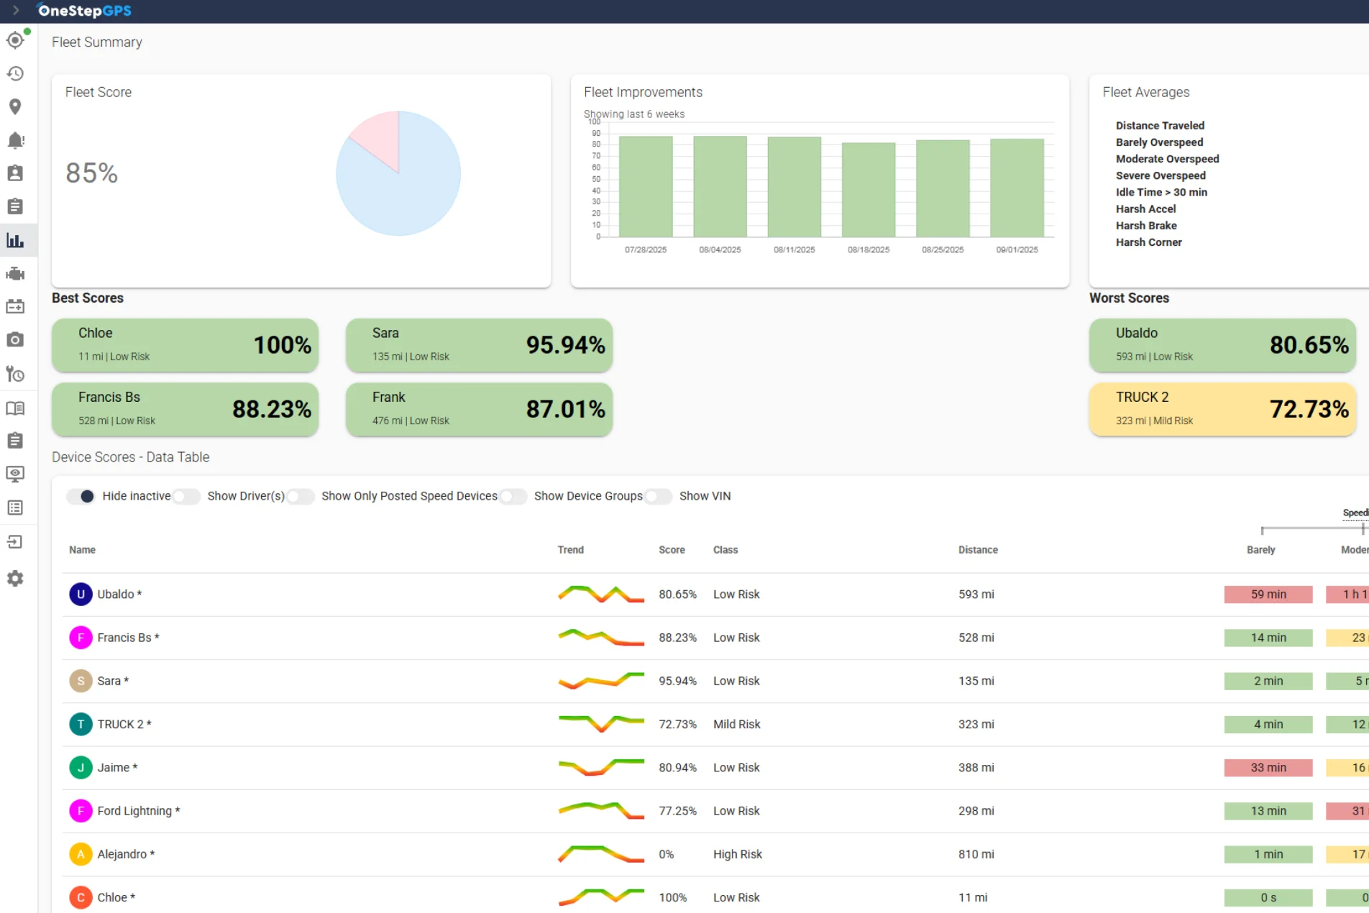Image resolution: width=1369 pixels, height=913 pixels.
Task: Click the 09/01/2025 bar in chart
Action: pyautogui.click(x=1017, y=188)
